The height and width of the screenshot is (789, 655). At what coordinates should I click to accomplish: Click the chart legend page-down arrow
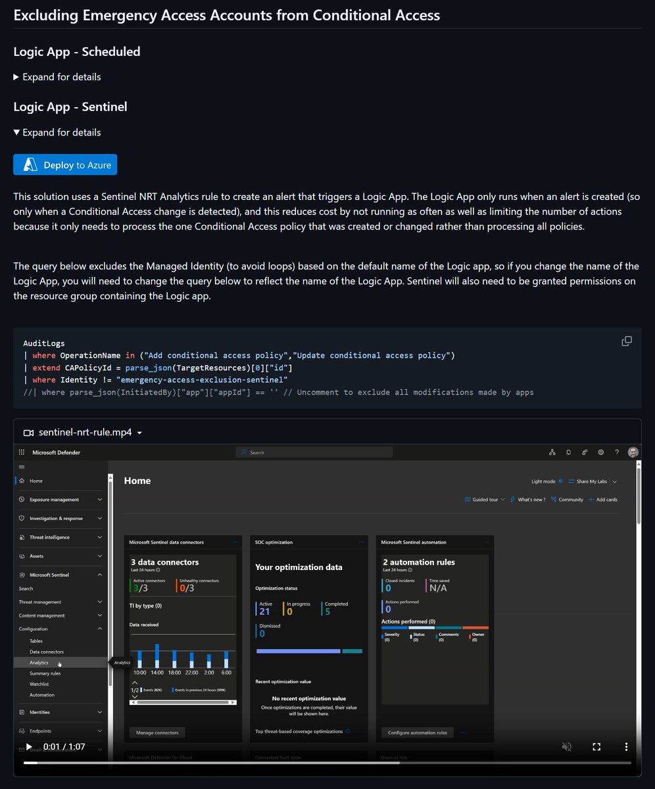(x=135, y=696)
